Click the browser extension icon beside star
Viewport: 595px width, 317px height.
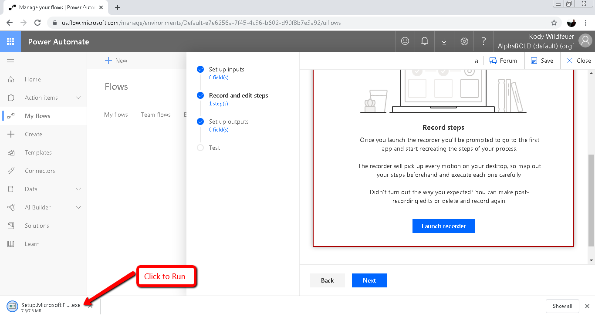coord(571,23)
